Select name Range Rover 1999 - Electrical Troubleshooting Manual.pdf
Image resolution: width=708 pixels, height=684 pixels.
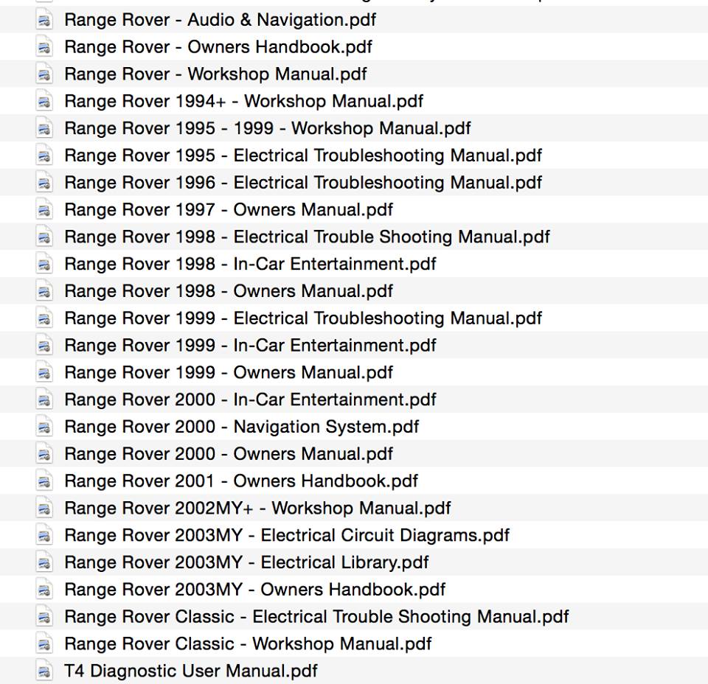(303, 318)
